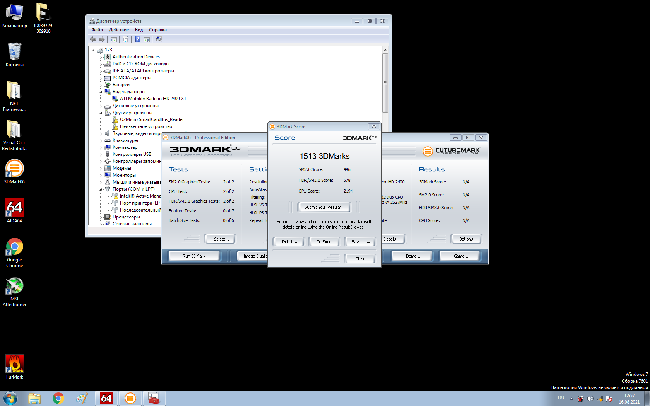Click the forward arrow in Device Manager toolbar
This screenshot has width=650, height=406.
pos(102,39)
